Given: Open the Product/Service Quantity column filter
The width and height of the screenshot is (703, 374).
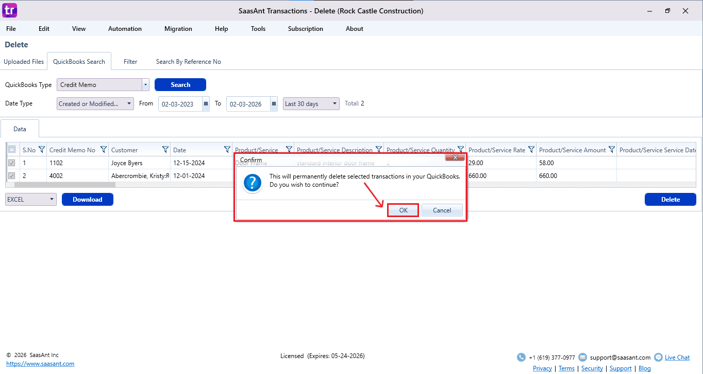Looking at the screenshot, I should coord(460,150).
